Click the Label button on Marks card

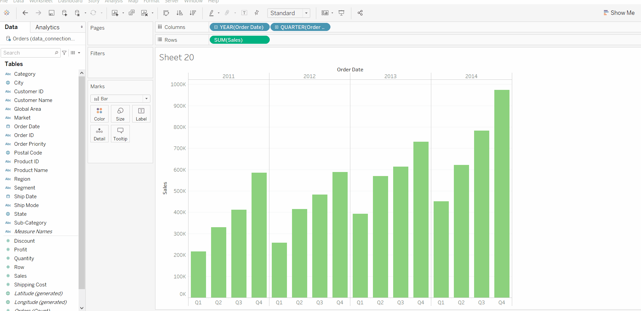141,114
